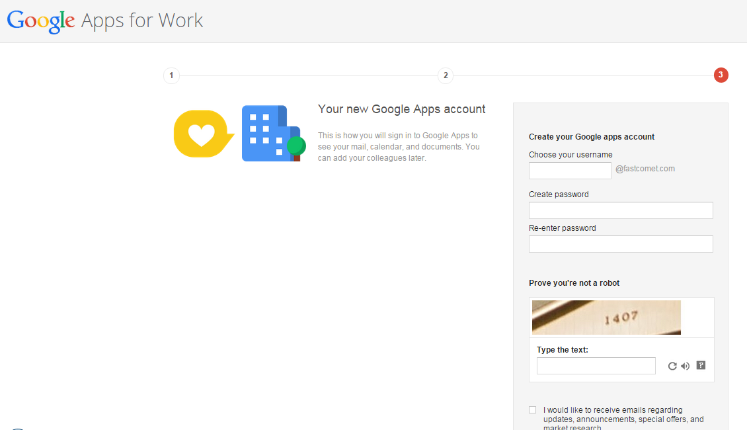Open CAPTCHA help via the question mark icon

tap(700, 365)
